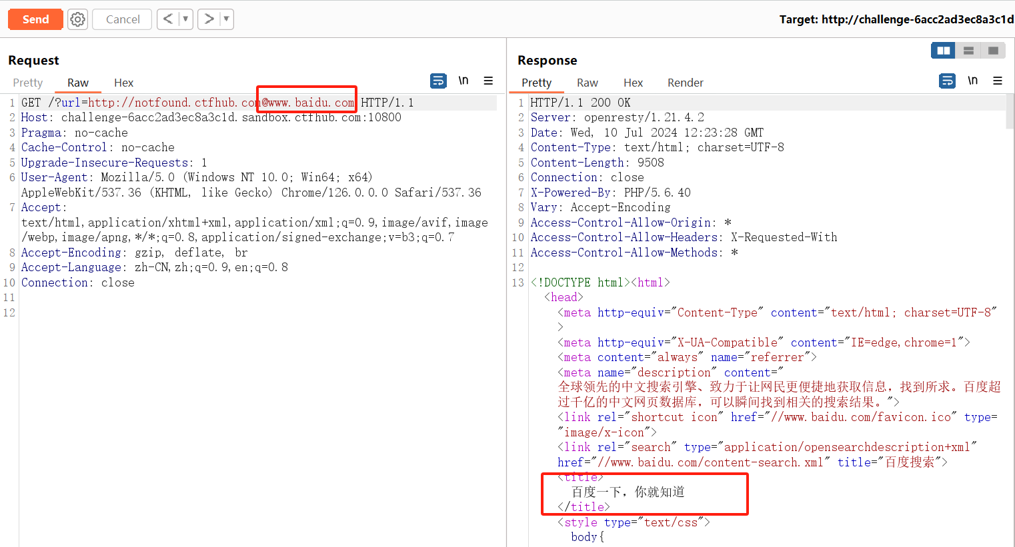
Task: Select side-by-side split layout icon
Action: pos(943,51)
